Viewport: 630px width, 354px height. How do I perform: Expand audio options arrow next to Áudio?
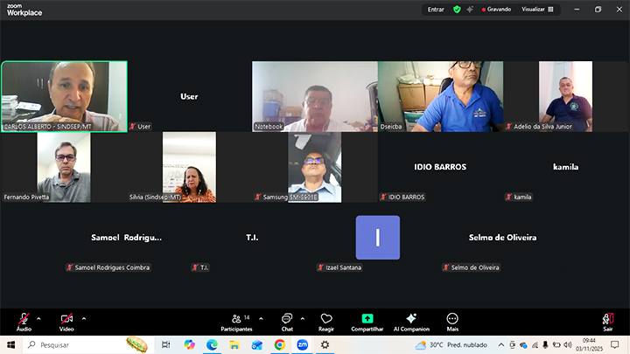41,317
